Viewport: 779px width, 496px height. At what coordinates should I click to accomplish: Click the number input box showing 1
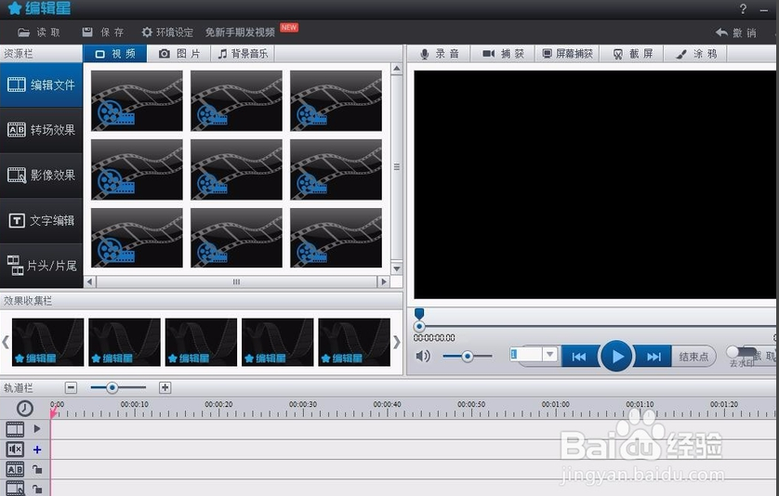tap(525, 355)
